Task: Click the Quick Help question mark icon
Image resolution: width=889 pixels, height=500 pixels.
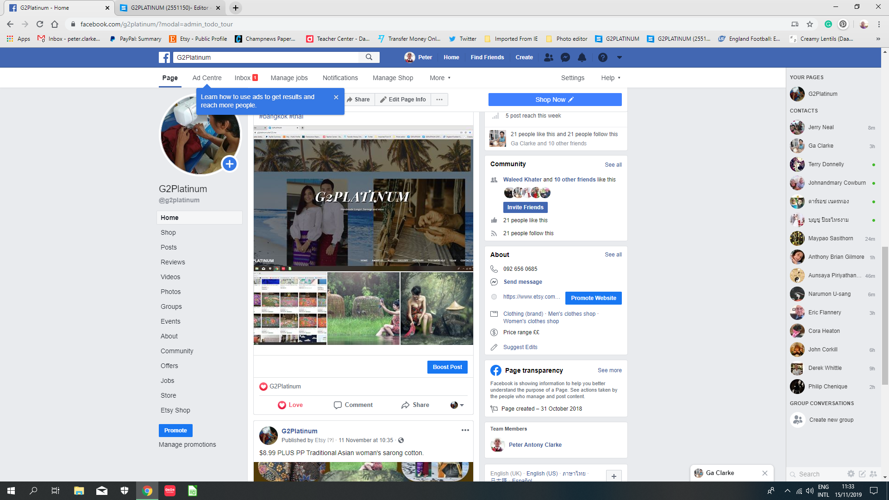Action: coord(602,57)
